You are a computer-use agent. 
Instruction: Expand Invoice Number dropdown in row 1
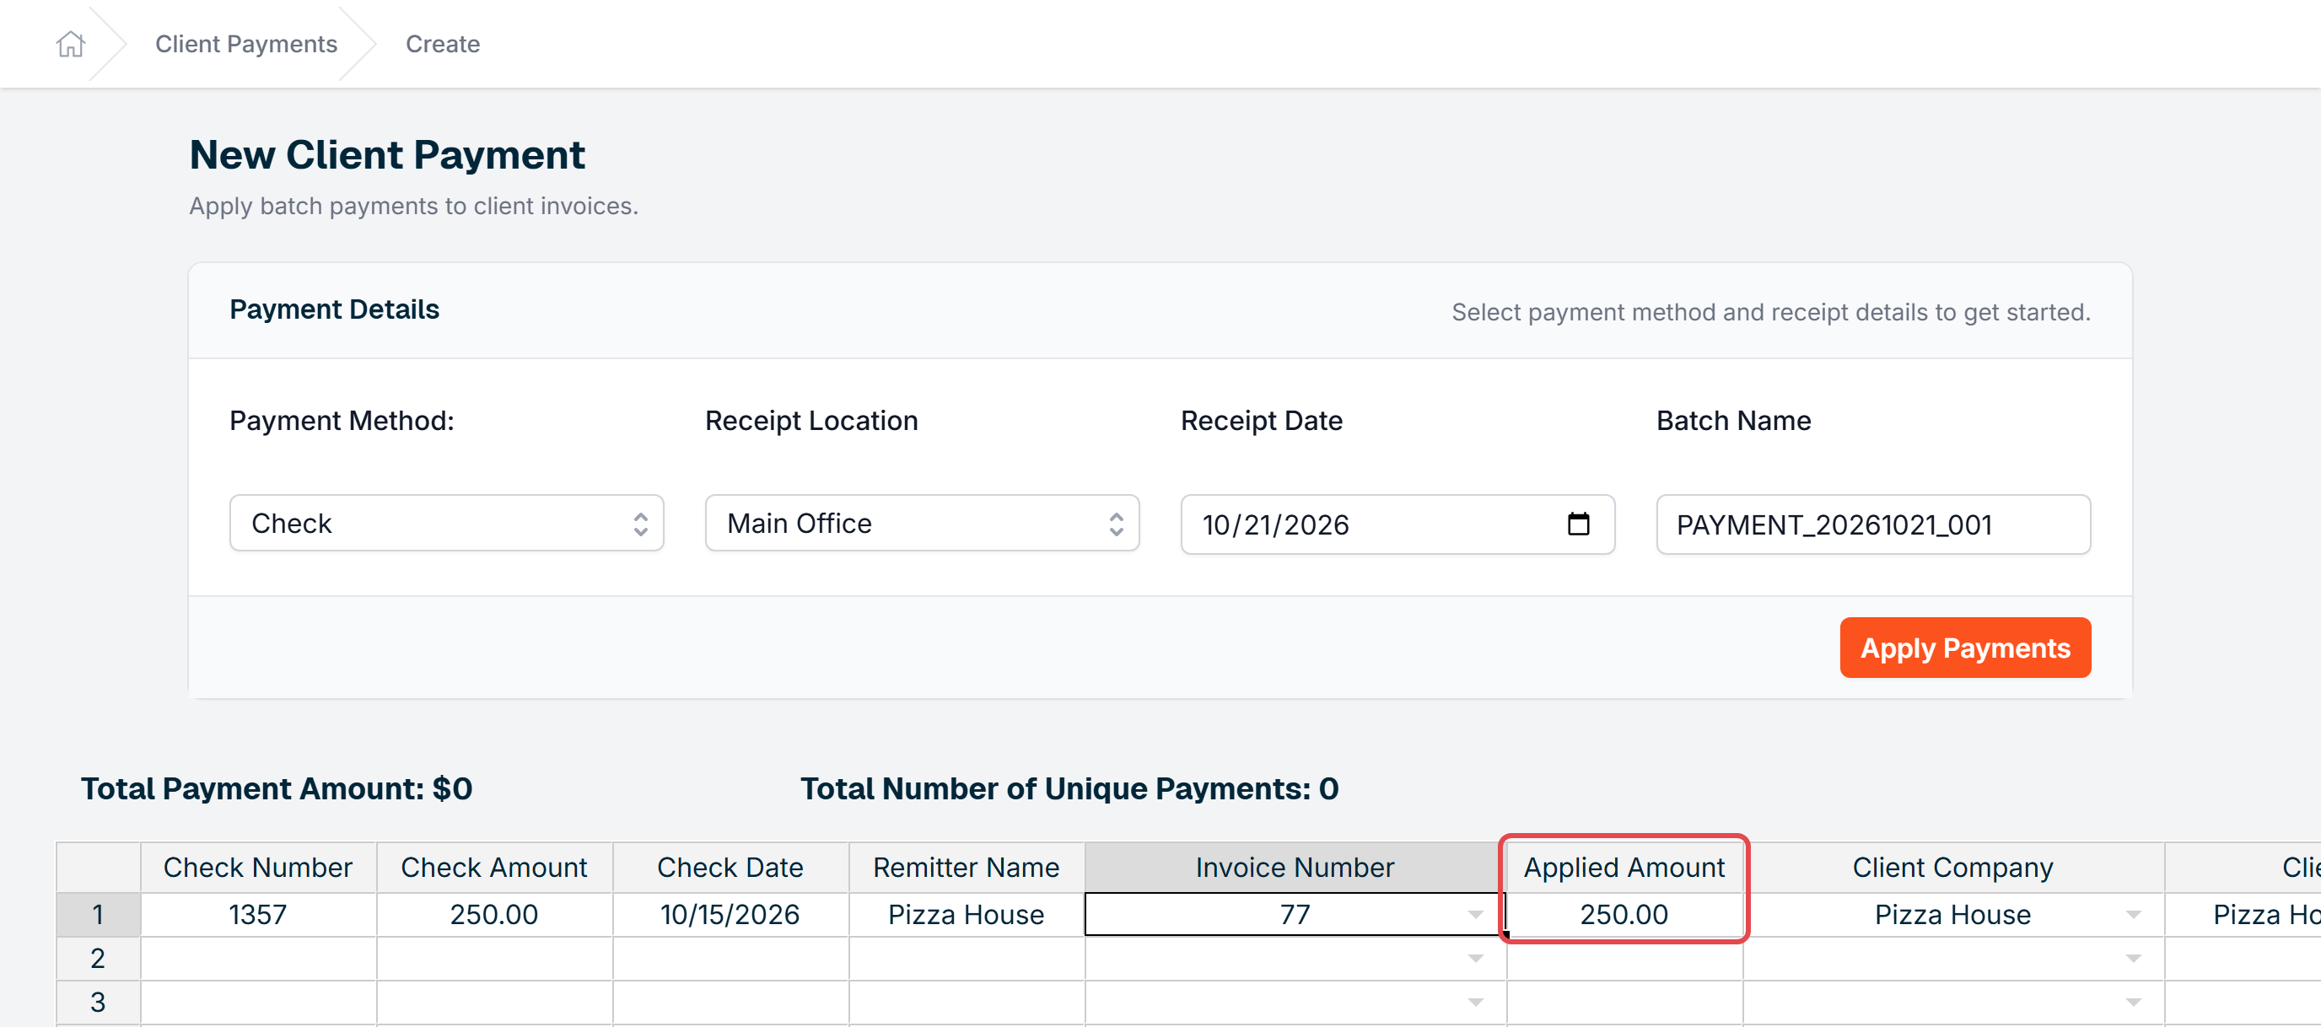click(1475, 914)
